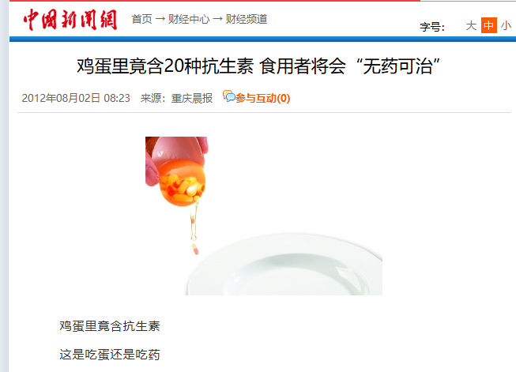Click the publish date 2012年08月02日
This screenshot has width=516, height=372.
(x=61, y=98)
